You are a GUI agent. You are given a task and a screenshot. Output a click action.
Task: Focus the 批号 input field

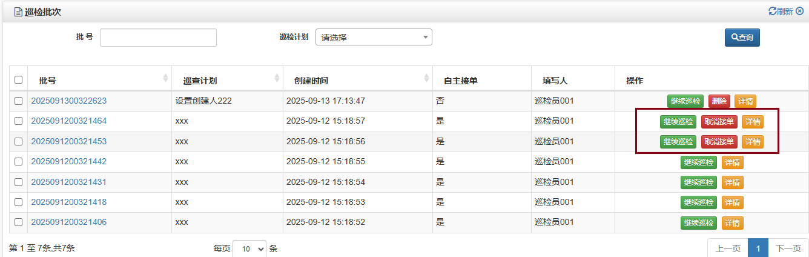click(158, 38)
